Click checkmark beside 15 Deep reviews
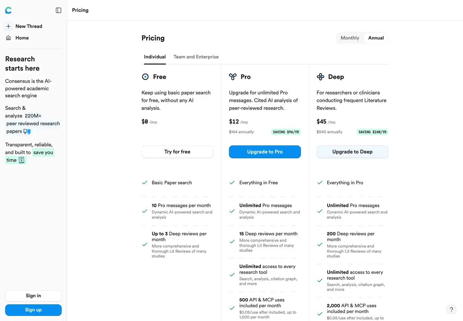 (232, 242)
